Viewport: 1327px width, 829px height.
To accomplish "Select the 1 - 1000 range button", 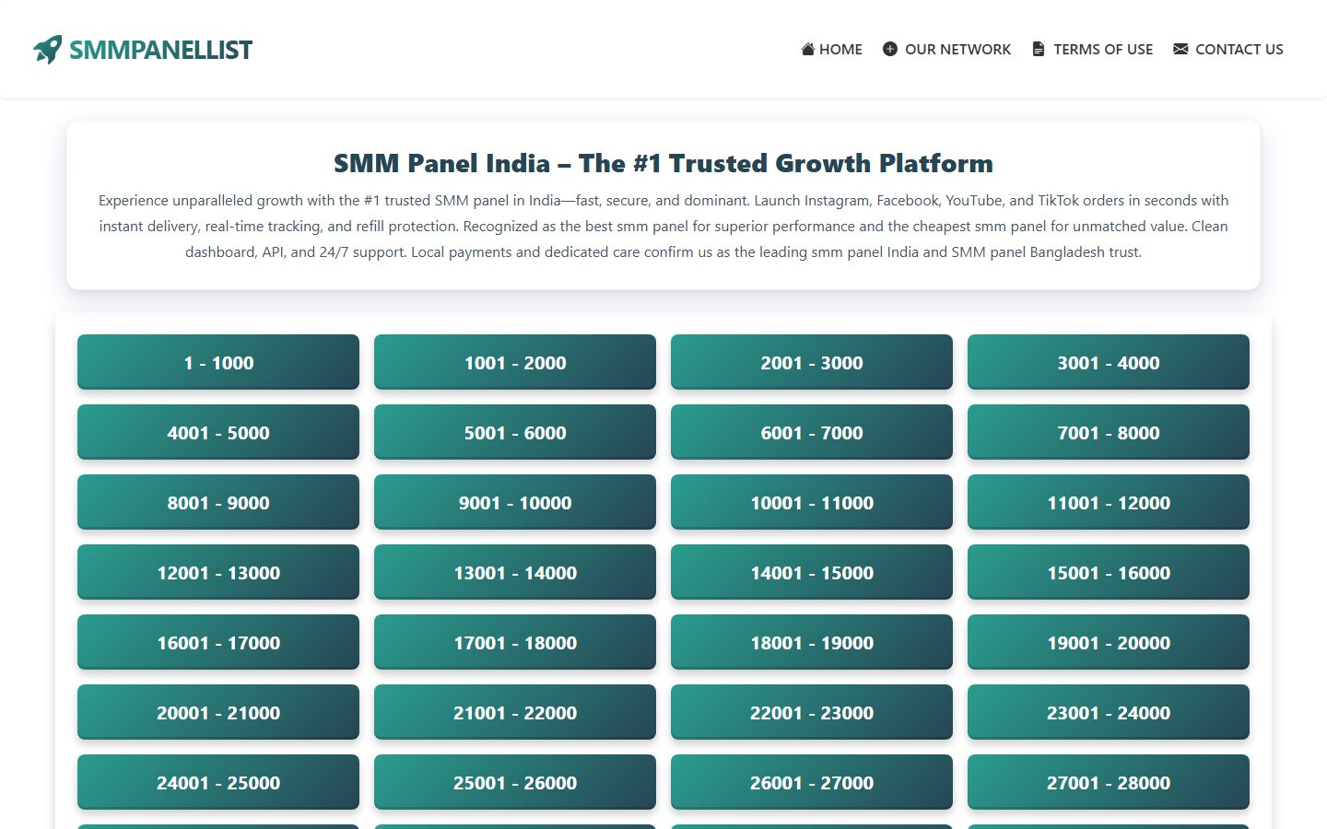I will click(x=218, y=363).
